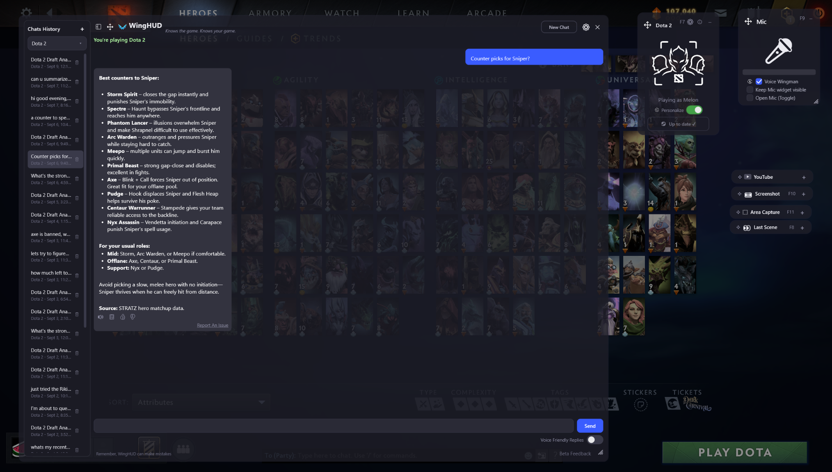
Task: Open the WATCH tab in Dota top menu
Action: 342,13
